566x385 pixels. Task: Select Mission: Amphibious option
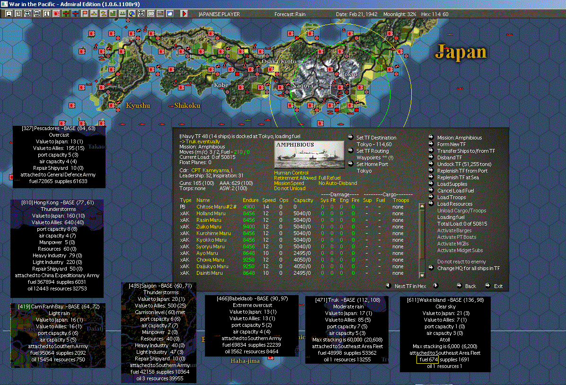click(459, 138)
